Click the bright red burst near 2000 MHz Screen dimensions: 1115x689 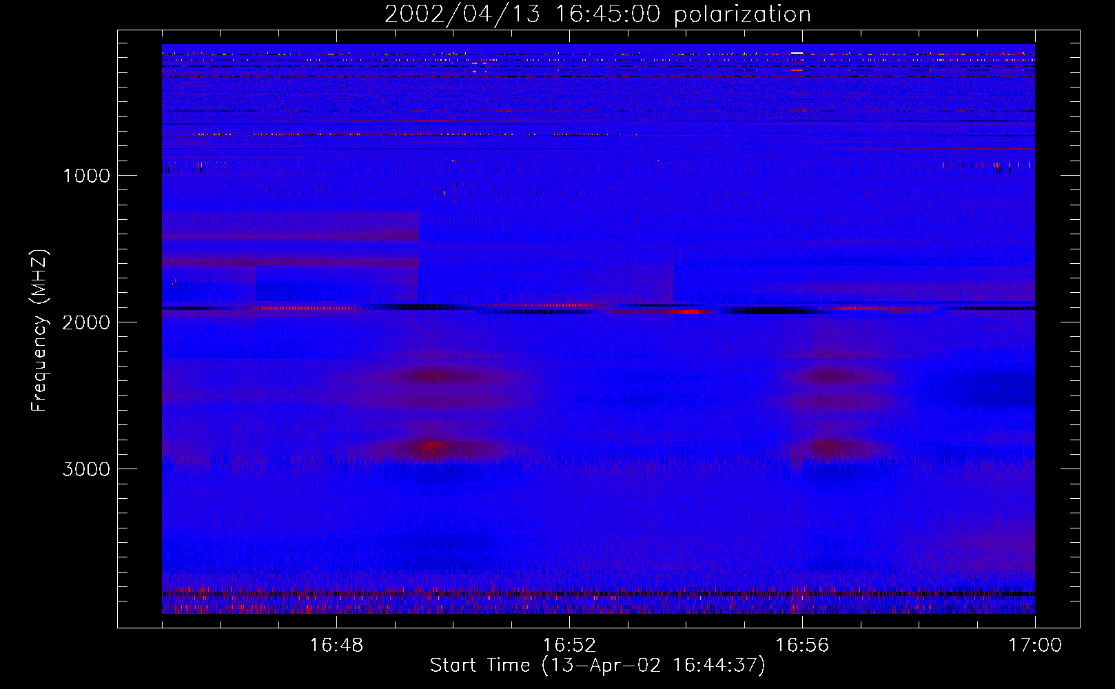point(689,311)
